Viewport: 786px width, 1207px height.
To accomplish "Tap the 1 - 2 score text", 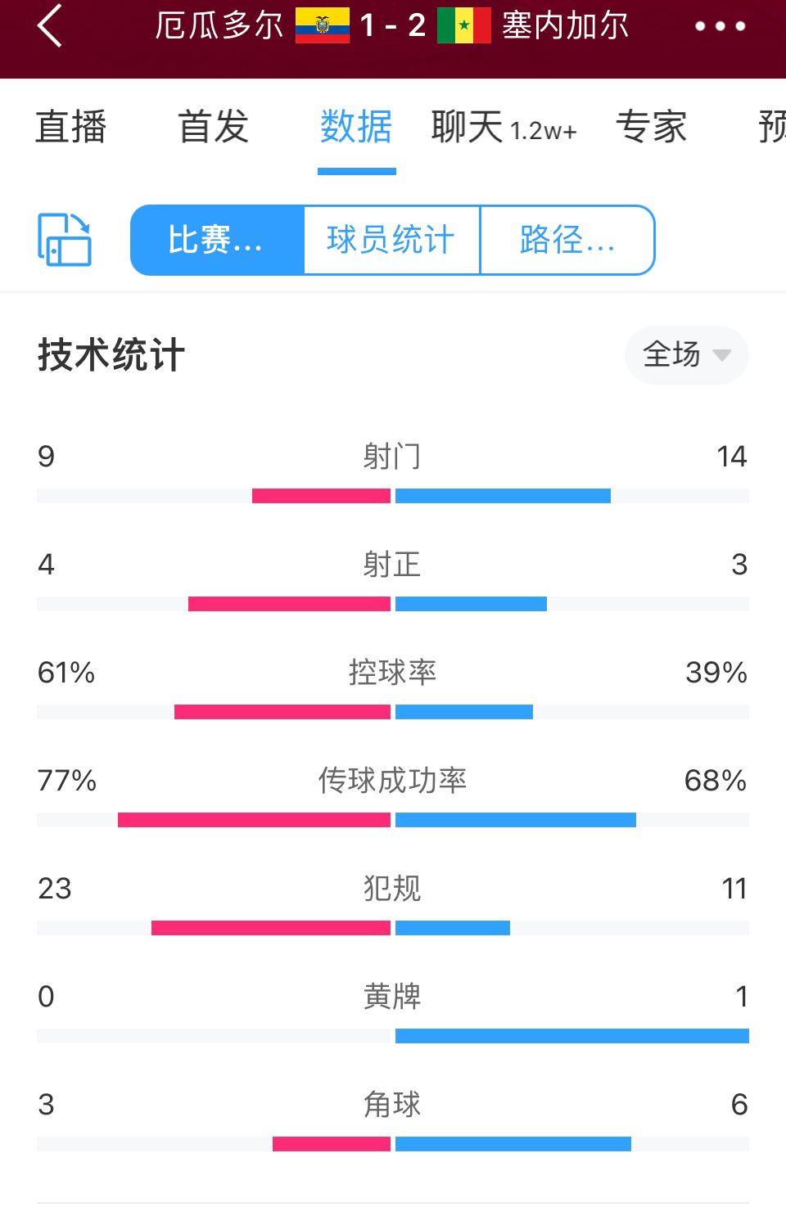I will click(393, 25).
